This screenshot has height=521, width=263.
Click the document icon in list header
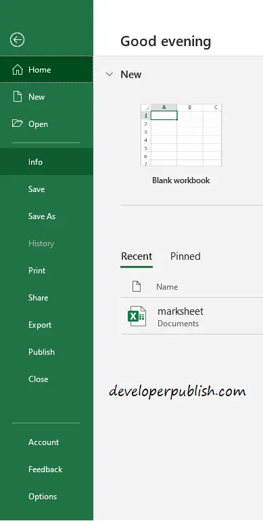tap(137, 286)
